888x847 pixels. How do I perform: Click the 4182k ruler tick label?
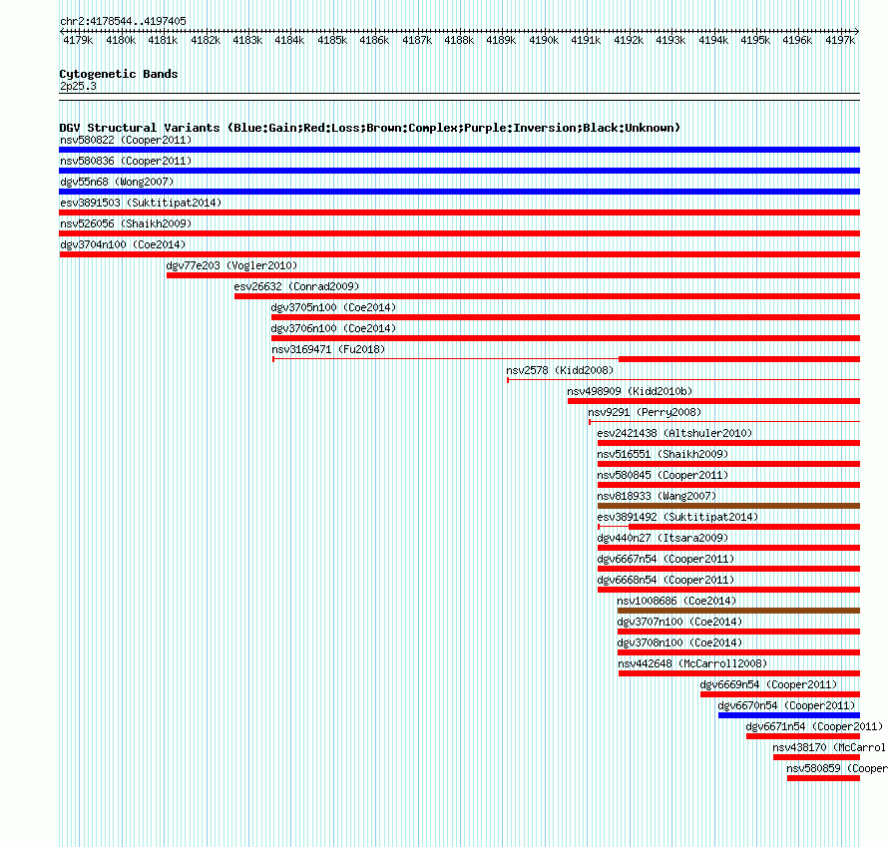[205, 40]
